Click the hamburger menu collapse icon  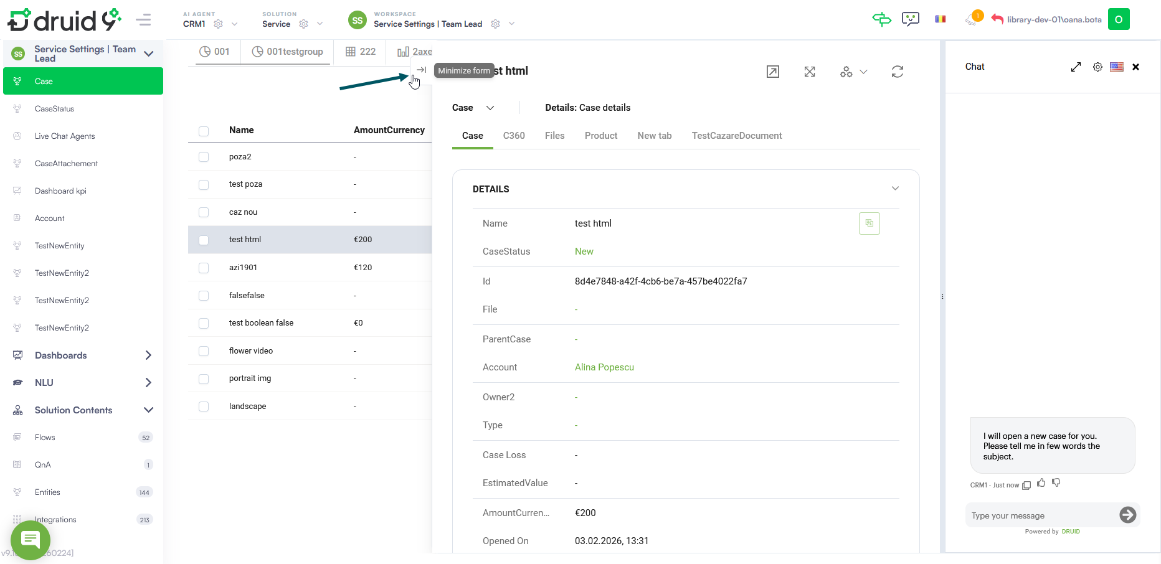[143, 20]
